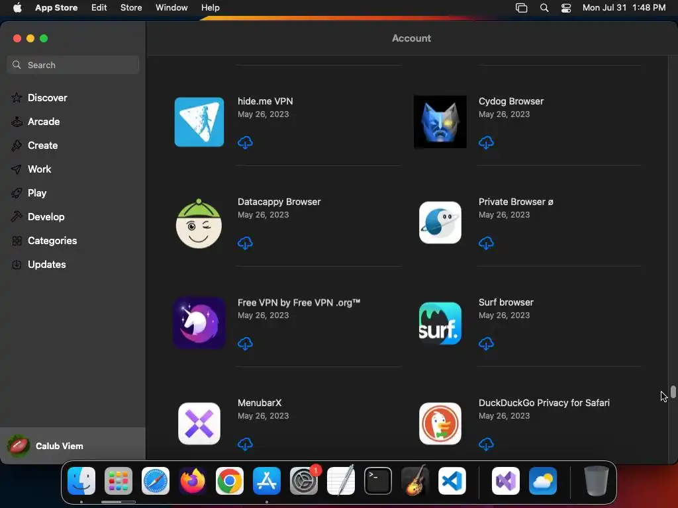Click the Datacappy Browser title
Screen dimensions: 678x508
coord(279,202)
